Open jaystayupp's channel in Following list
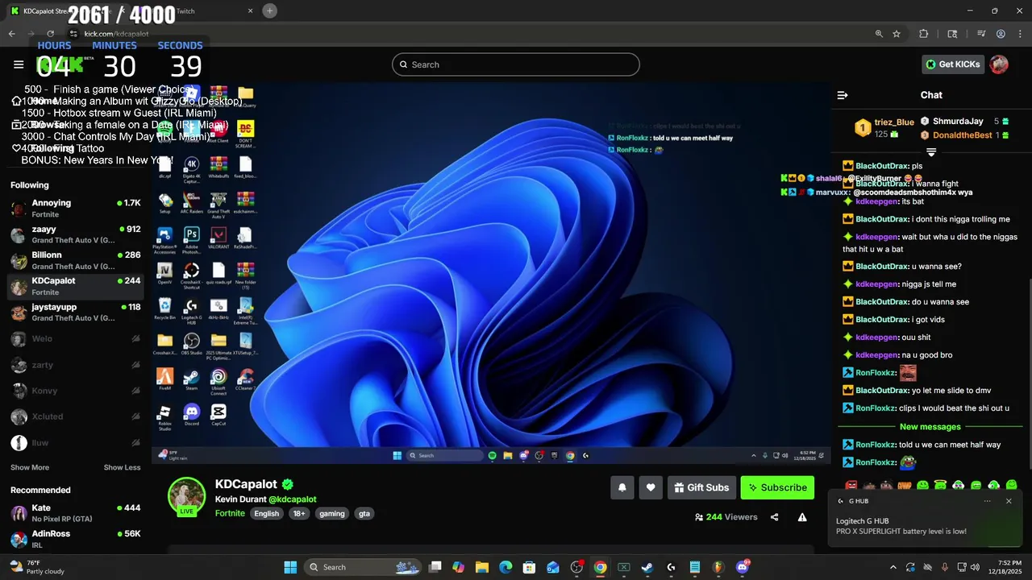The height and width of the screenshot is (580, 1032). point(76,313)
